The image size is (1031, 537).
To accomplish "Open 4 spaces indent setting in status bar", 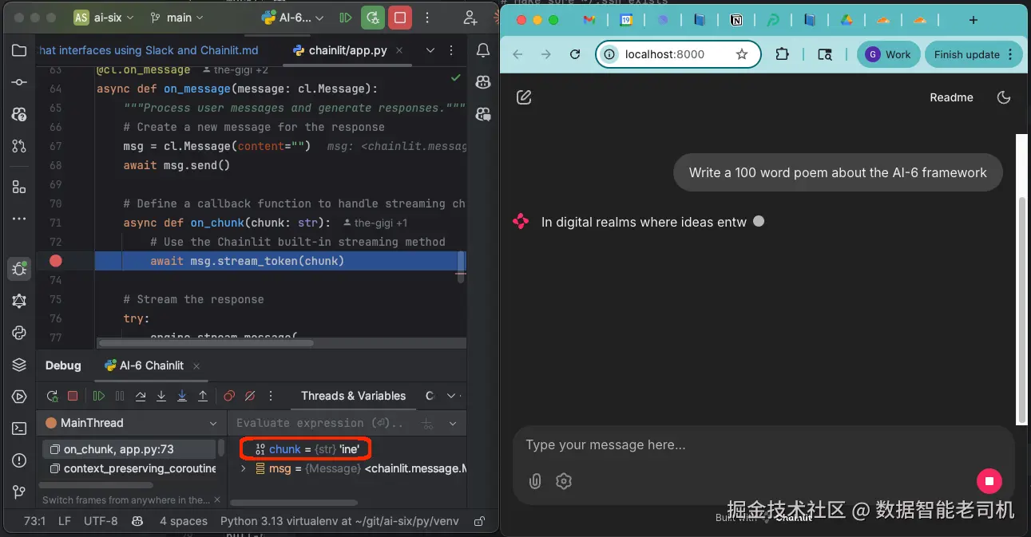I will 184,521.
